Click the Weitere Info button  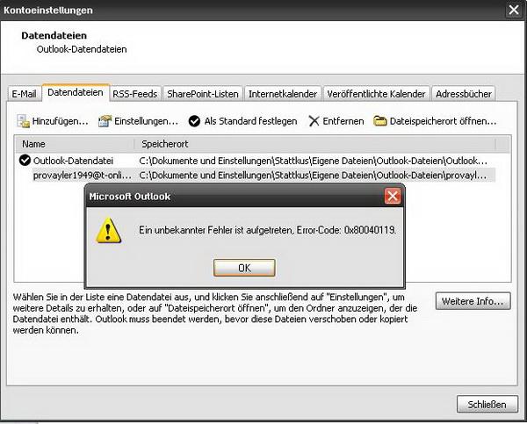pos(473,301)
